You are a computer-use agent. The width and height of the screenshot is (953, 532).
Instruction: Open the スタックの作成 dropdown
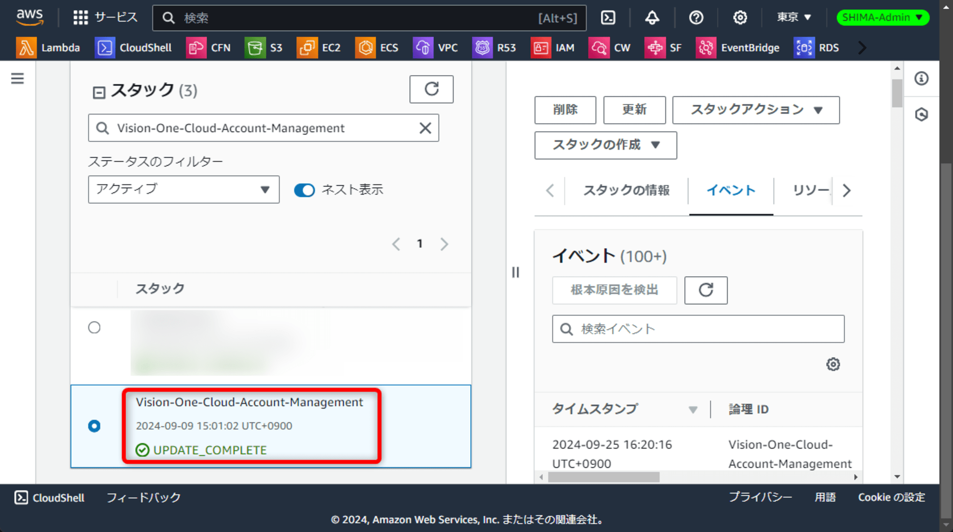click(x=606, y=145)
